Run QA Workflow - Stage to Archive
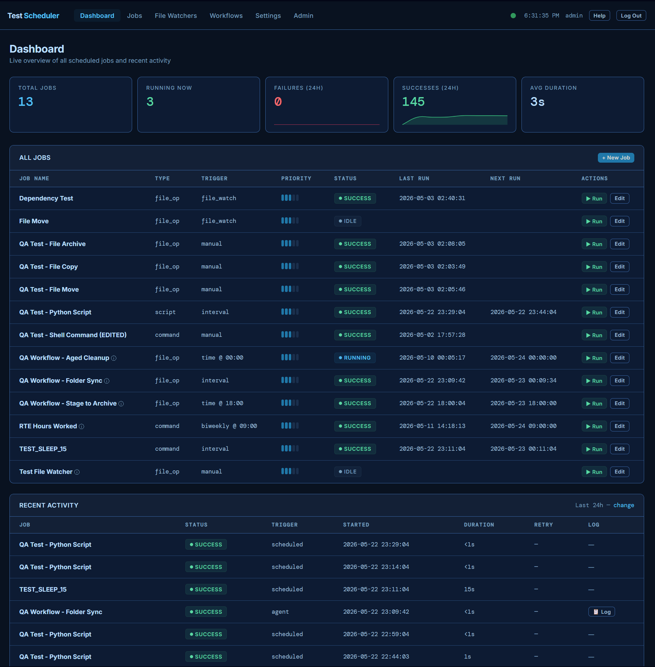The height and width of the screenshot is (667, 655). tap(594, 403)
